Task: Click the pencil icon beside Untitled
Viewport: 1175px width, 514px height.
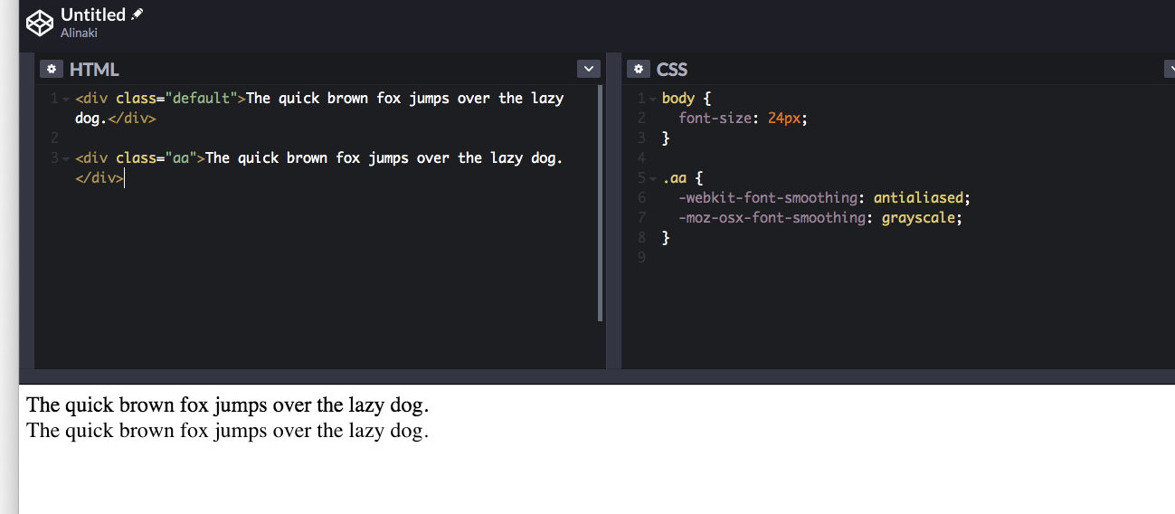Action: 137,14
